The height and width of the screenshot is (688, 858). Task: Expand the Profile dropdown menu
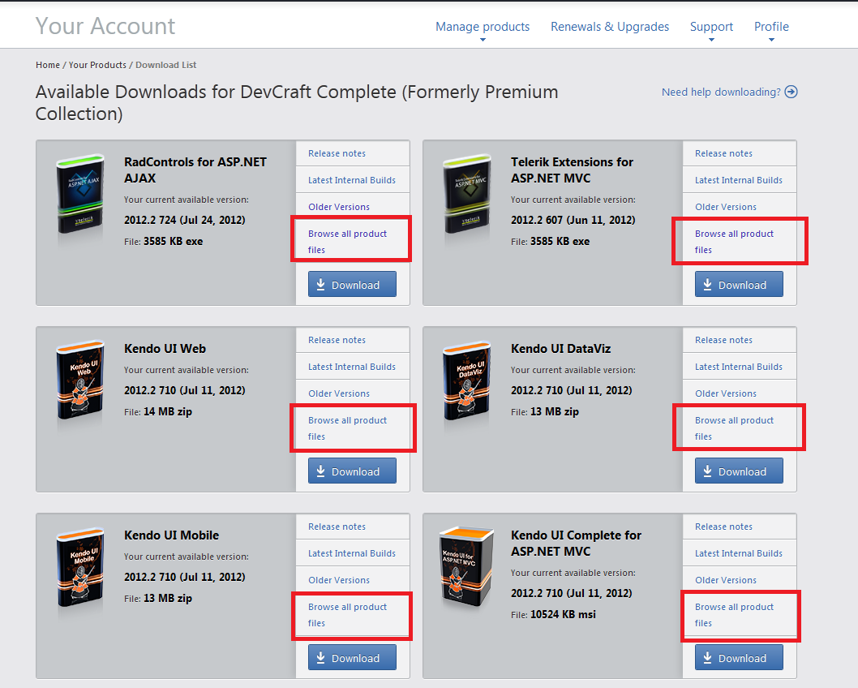[771, 28]
